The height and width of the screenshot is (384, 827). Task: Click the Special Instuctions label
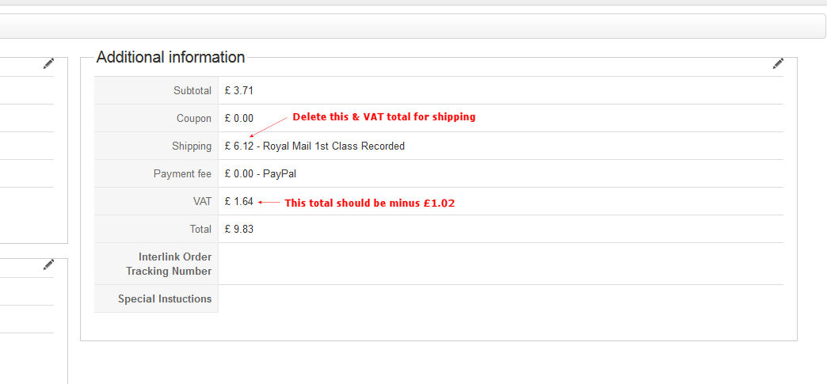coord(165,299)
